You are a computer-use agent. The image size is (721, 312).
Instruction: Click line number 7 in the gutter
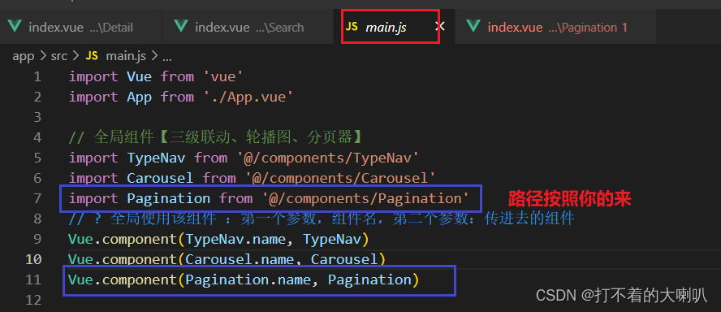pyautogui.click(x=37, y=199)
